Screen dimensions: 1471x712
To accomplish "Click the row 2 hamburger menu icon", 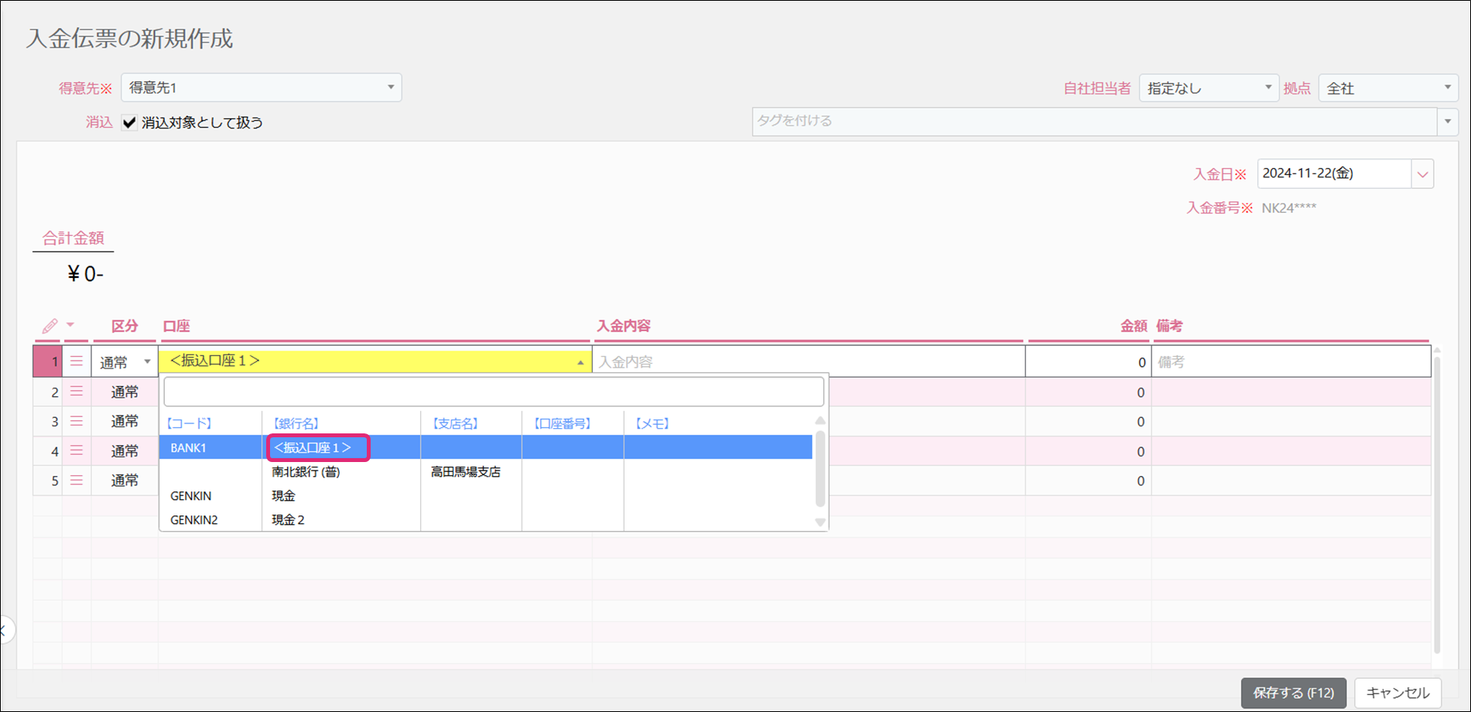I will pos(77,392).
